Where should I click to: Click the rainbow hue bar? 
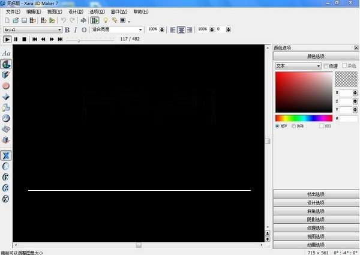click(304, 118)
